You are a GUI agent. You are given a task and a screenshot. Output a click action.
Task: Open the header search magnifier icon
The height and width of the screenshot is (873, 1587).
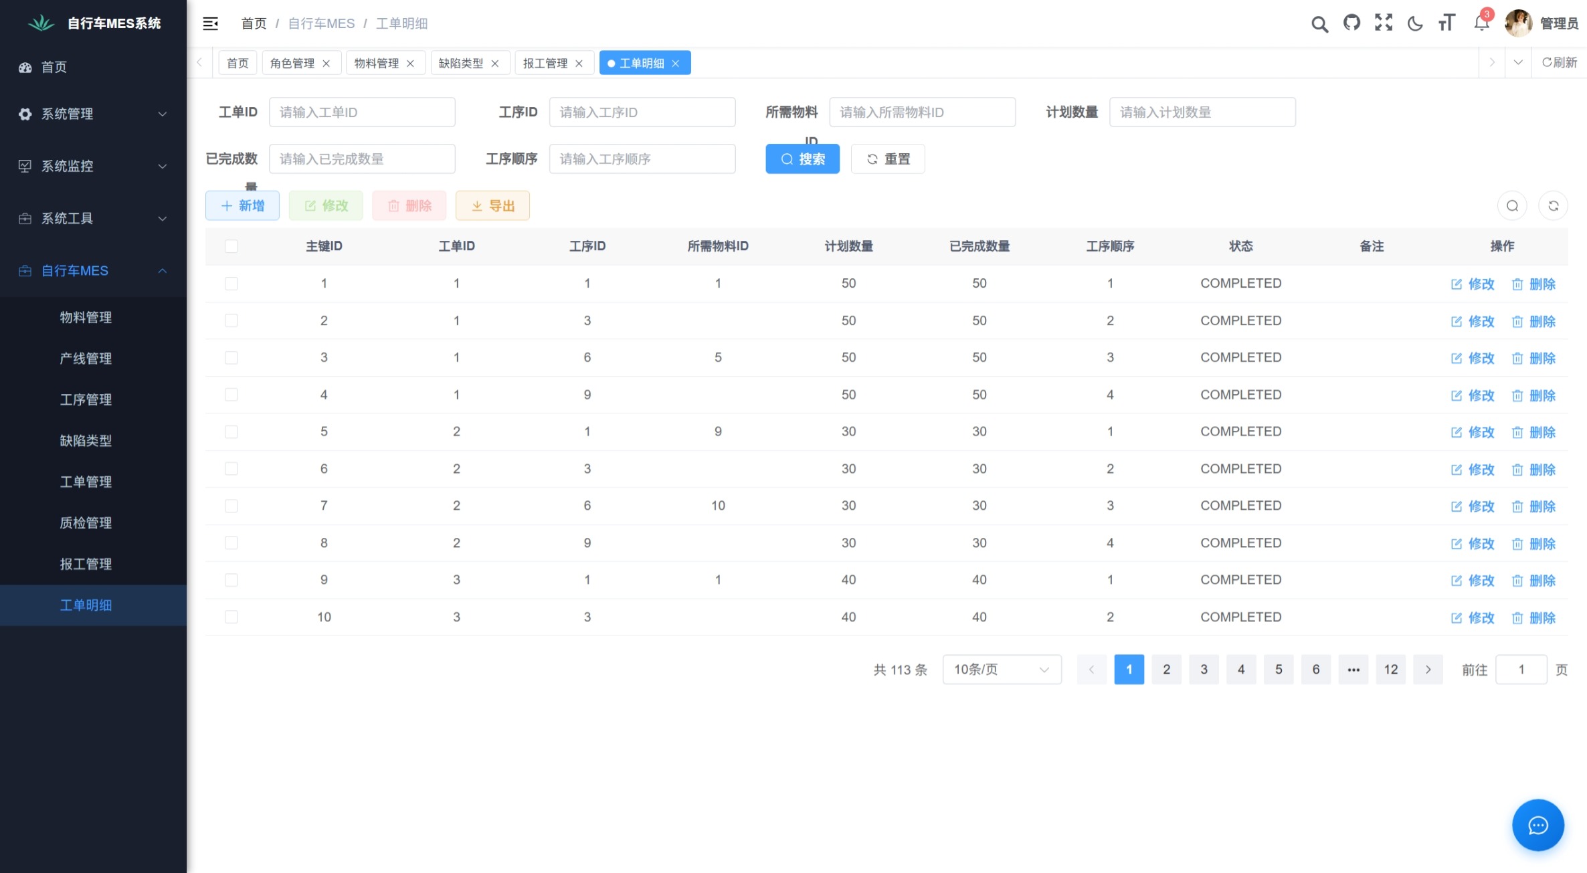(x=1319, y=24)
